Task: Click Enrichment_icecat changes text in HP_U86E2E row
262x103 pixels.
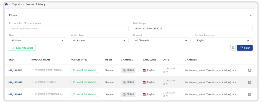Action: (212, 70)
